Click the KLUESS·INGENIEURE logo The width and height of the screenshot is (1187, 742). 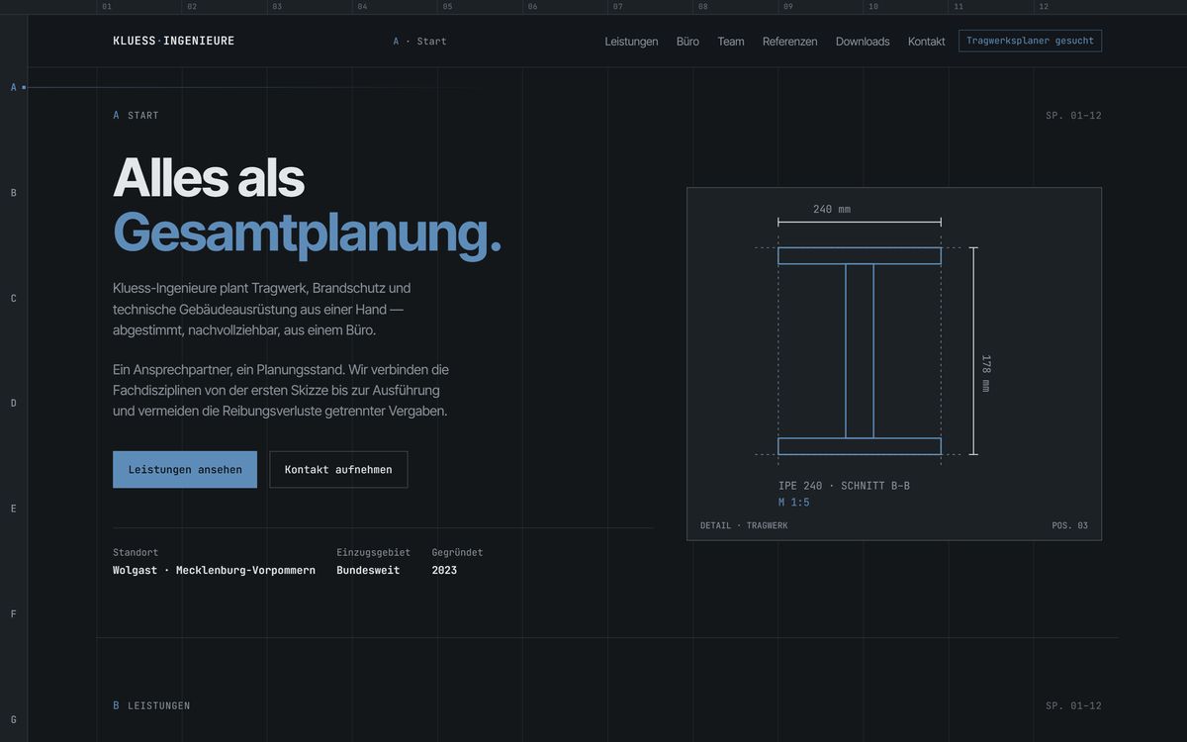tap(174, 41)
